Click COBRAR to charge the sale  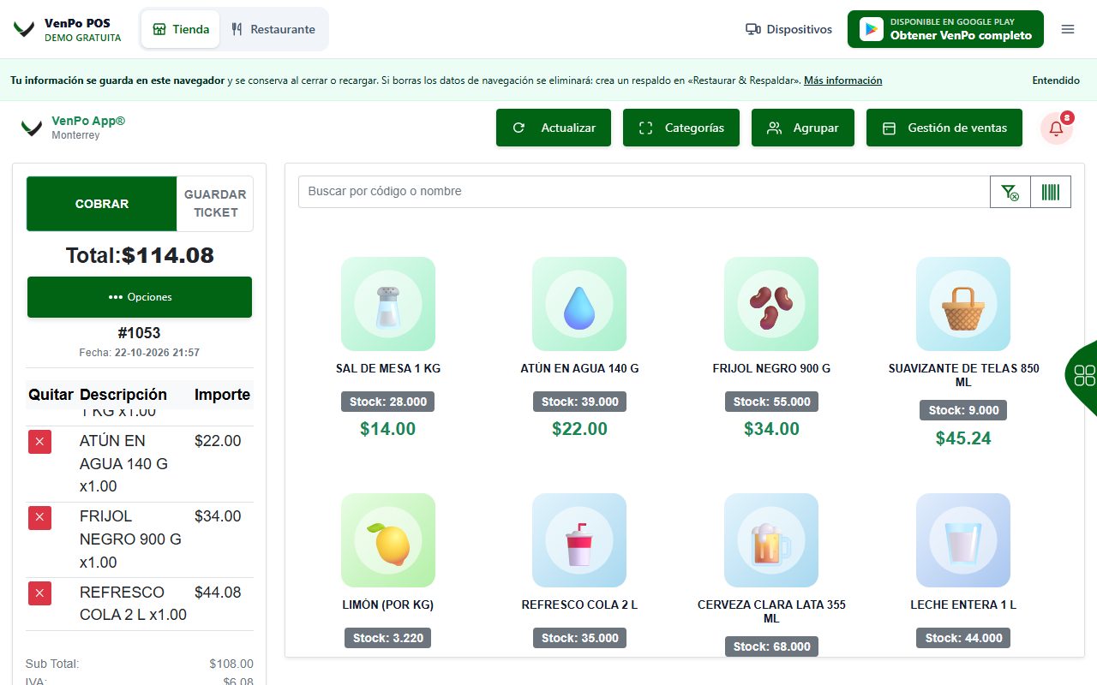tap(102, 204)
